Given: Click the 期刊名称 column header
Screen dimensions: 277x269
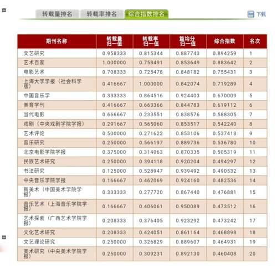Looking at the screenshot, I should point(57,41).
